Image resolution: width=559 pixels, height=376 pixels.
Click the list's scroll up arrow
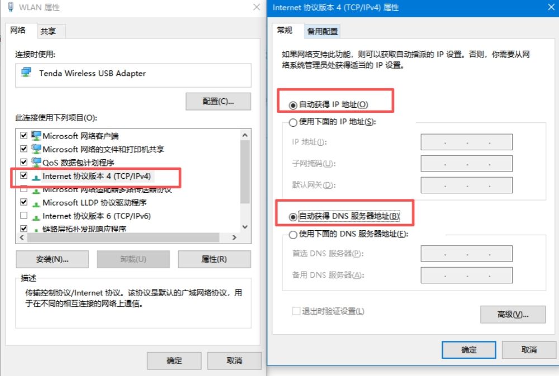pyautogui.click(x=245, y=135)
